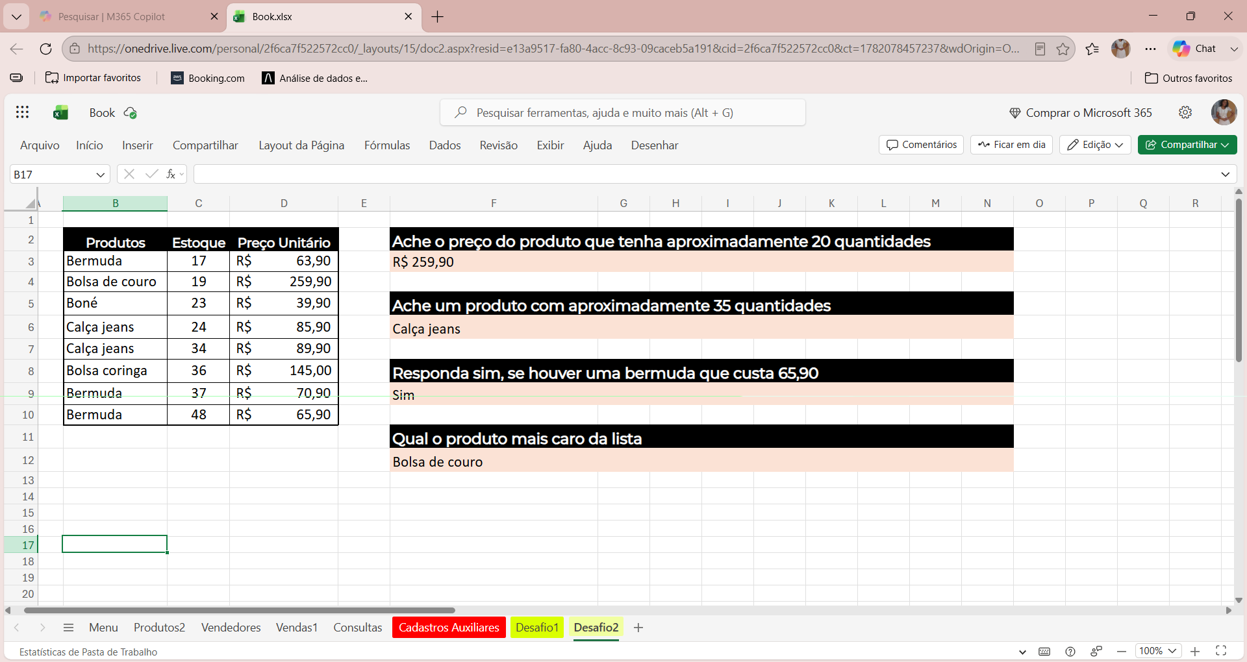Expand the formula bar chevron
Viewport: 1247px width, 662px height.
click(x=1225, y=174)
